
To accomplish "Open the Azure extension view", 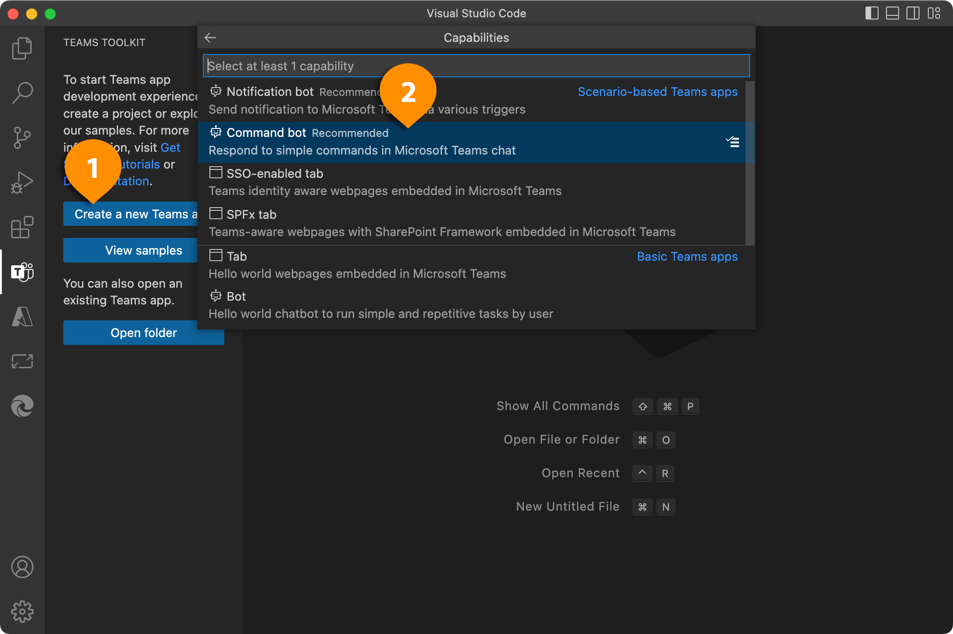I will click(x=22, y=317).
